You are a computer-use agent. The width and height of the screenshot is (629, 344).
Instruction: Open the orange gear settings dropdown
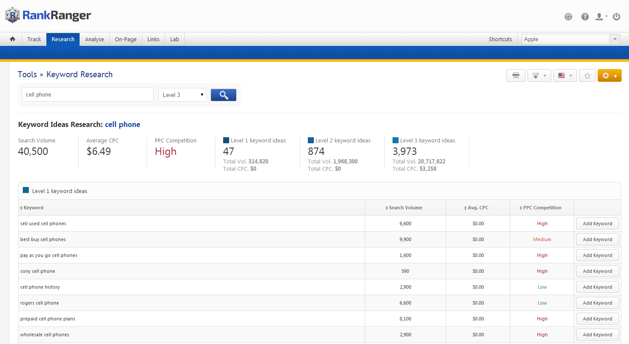click(x=609, y=75)
